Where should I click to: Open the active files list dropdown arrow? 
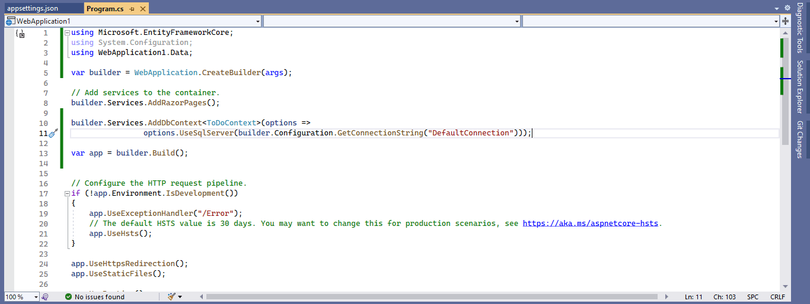(x=776, y=9)
